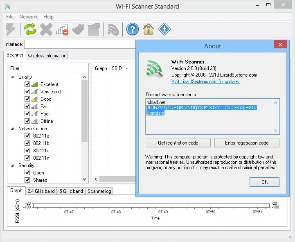The height and width of the screenshot is (242, 295).
Task: Uncheck the 802.11a network mode
Action: click(27, 136)
